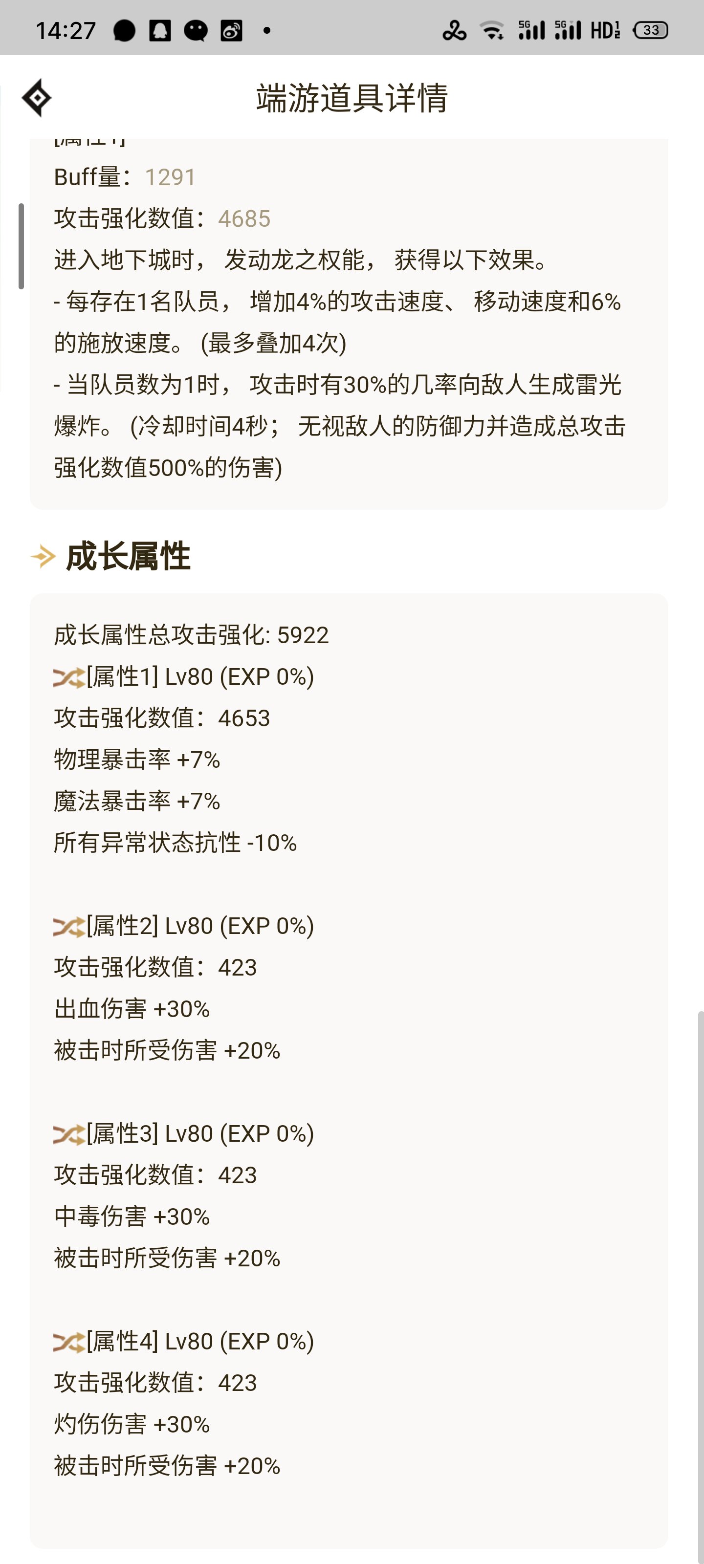Viewport: 704px width, 1564px height.
Task: Tap the Weibo notification icon
Action: (x=231, y=30)
